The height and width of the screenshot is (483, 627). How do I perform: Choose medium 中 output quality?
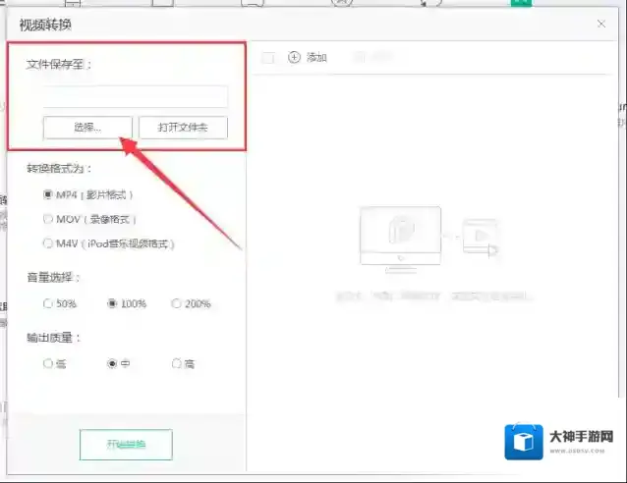112,363
